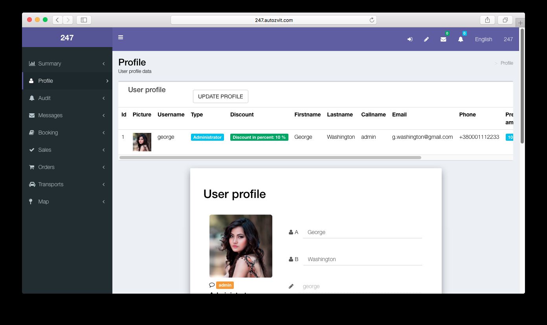Screen dimensions: 547x325
Task: Expand the Transports menu chevron
Action: pyautogui.click(x=104, y=184)
